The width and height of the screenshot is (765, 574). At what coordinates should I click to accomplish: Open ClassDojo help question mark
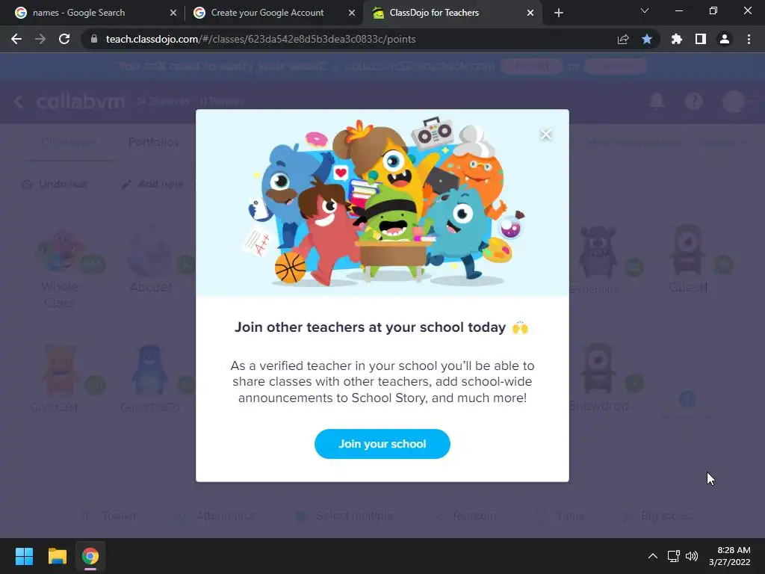pos(694,101)
